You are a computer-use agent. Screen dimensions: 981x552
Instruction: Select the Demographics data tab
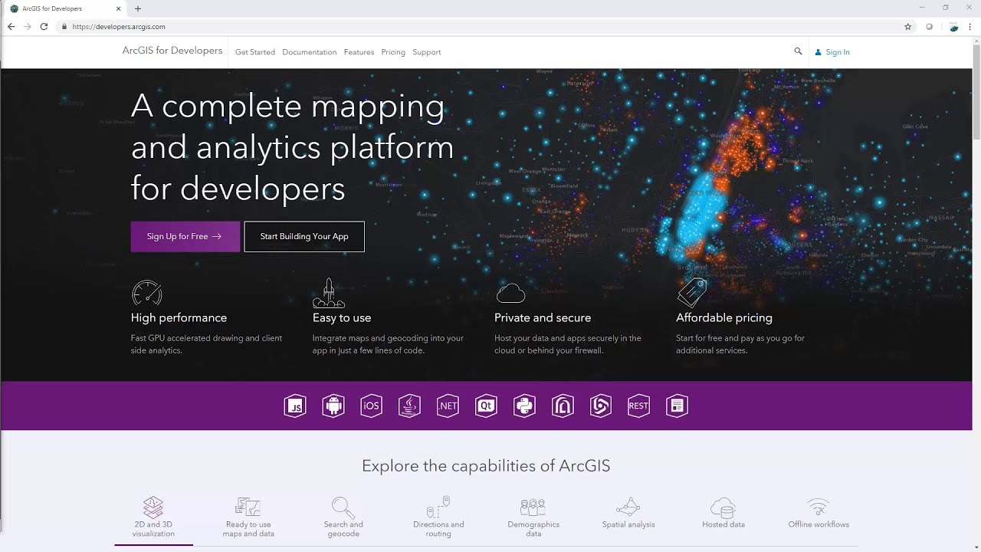(533, 517)
